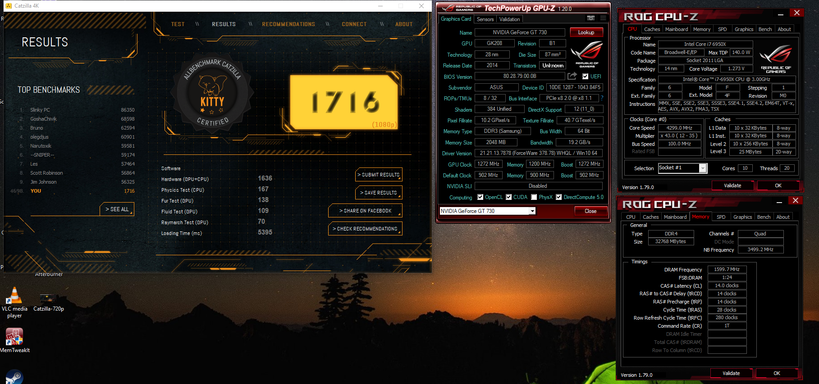Click the Bus Interface question mark icon
The height and width of the screenshot is (384, 819).
click(x=602, y=98)
